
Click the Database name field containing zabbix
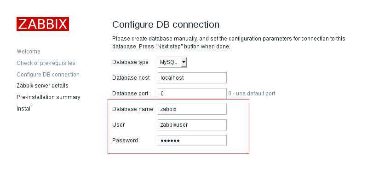coord(192,109)
